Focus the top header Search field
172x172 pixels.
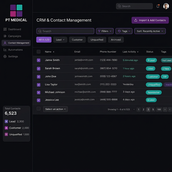point(134,6)
